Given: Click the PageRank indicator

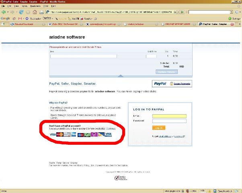Looking at the screenshot, I should tap(47, 18).
